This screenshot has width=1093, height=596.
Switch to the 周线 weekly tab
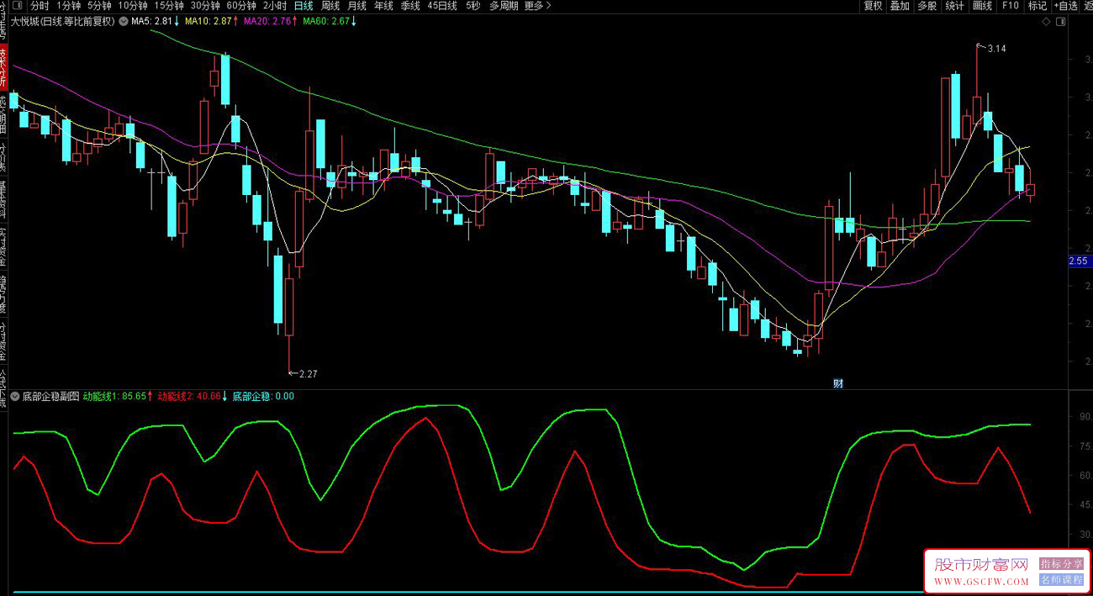point(330,6)
